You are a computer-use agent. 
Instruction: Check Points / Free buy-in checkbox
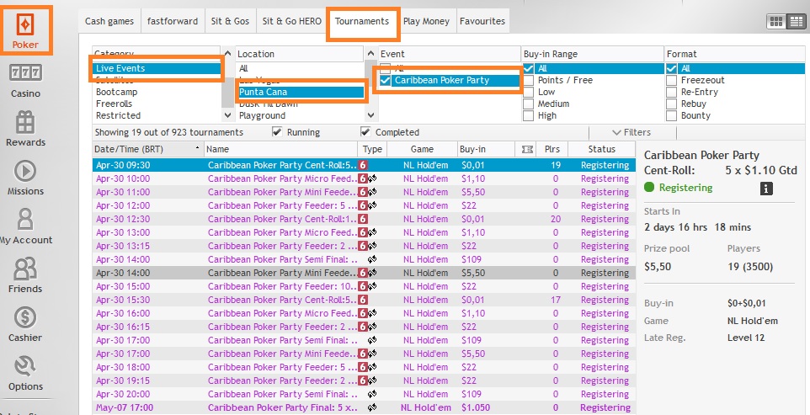(x=528, y=80)
